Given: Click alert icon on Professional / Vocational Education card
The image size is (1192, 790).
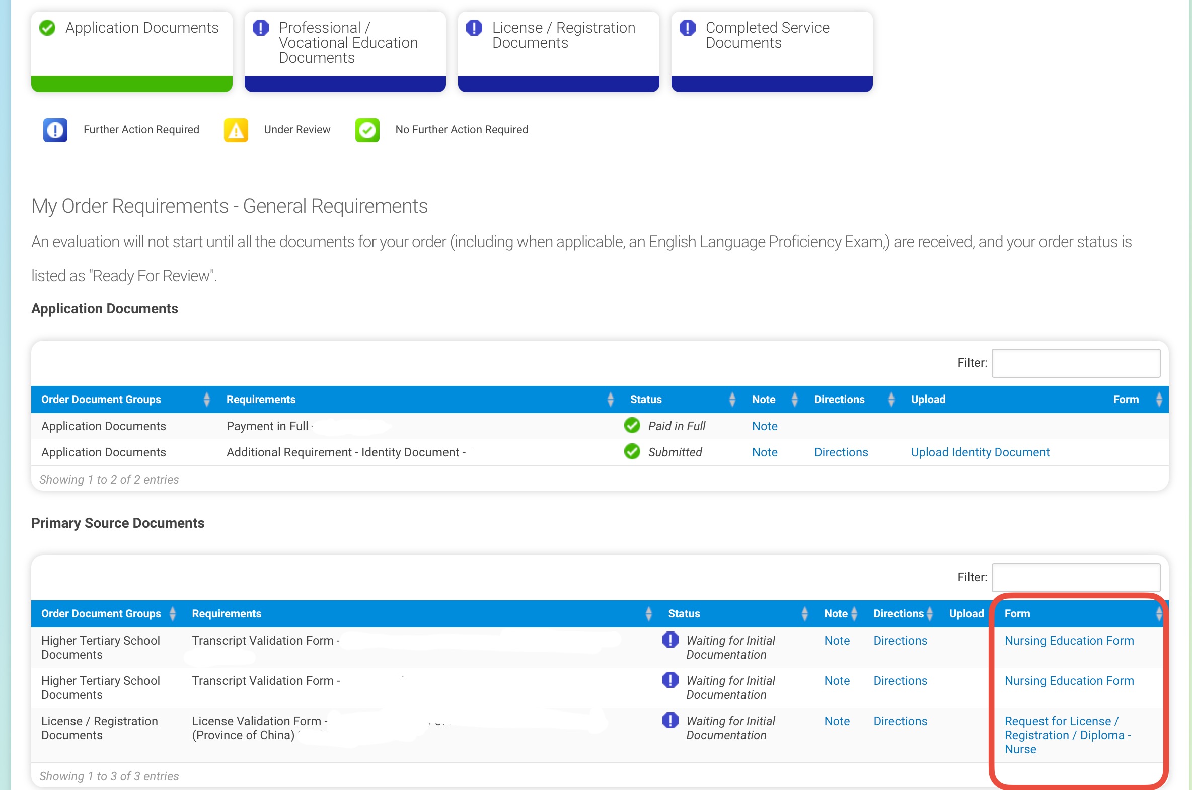Looking at the screenshot, I should [x=261, y=28].
